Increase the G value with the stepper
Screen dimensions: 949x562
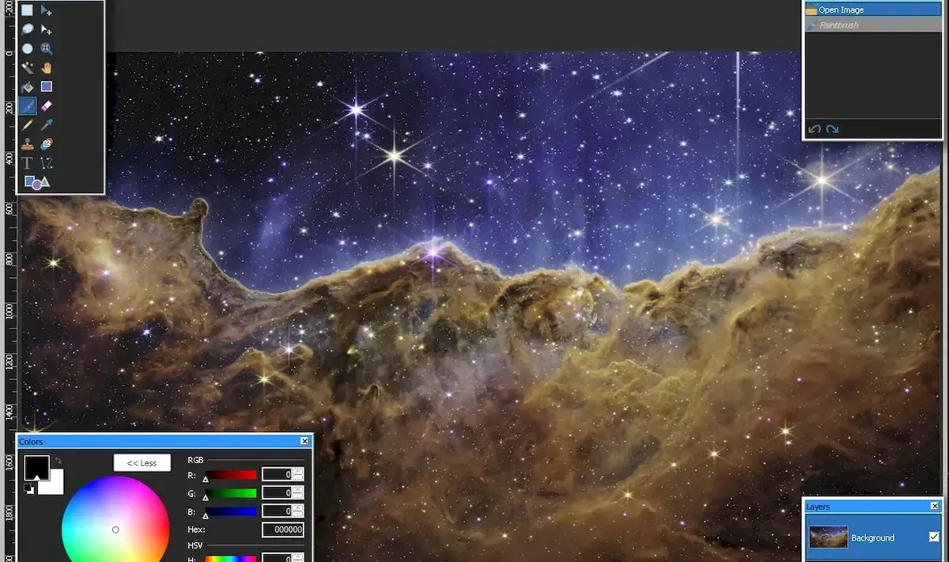pyautogui.click(x=298, y=489)
